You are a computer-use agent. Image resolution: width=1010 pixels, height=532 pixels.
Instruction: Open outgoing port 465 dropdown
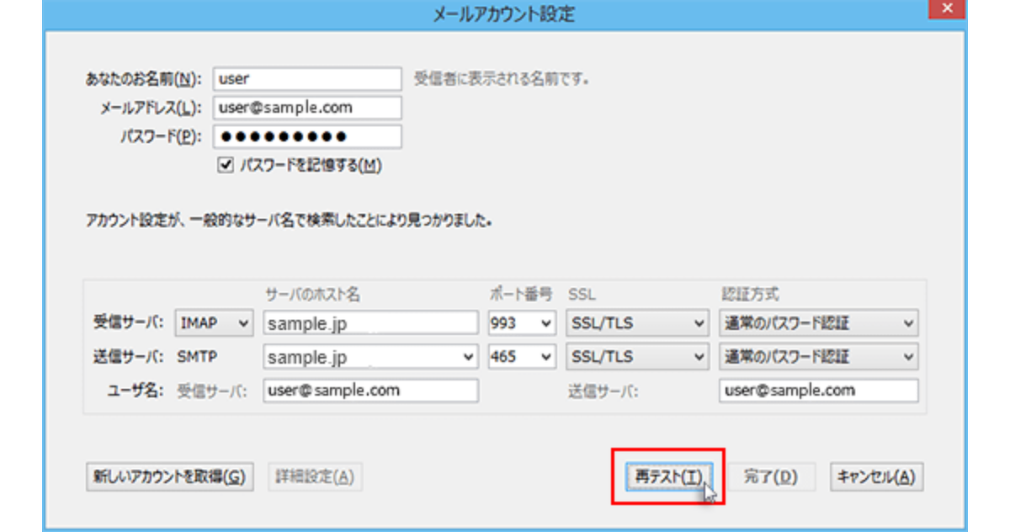pyautogui.click(x=522, y=357)
